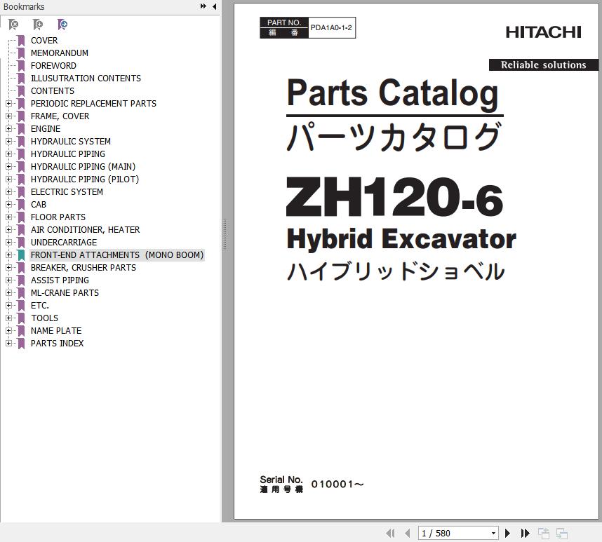This screenshot has width=602, height=542.
Task: Open the MEMORANDUM bookmark
Action: pyautogui.click(x=60, y=53)
